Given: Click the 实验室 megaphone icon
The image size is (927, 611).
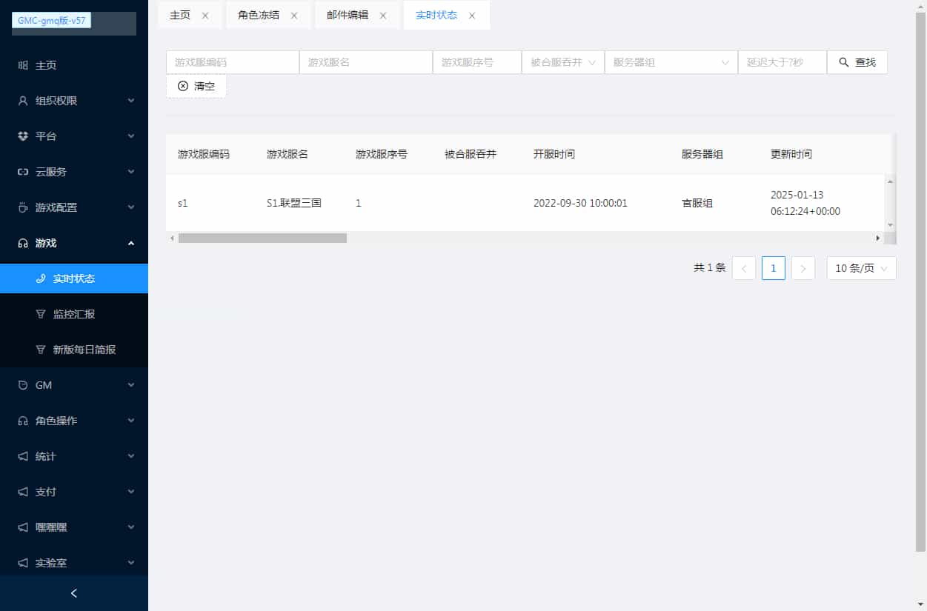Looking at the screenshot, I should point(23,563).
